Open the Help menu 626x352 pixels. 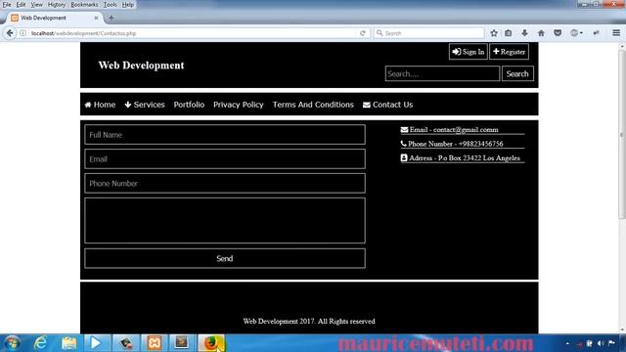(128, 4)
